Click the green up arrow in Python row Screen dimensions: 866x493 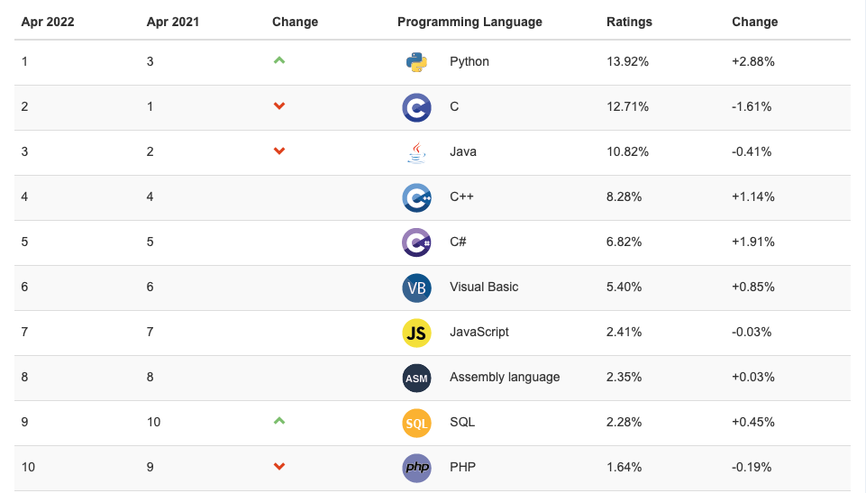point(279,60)
